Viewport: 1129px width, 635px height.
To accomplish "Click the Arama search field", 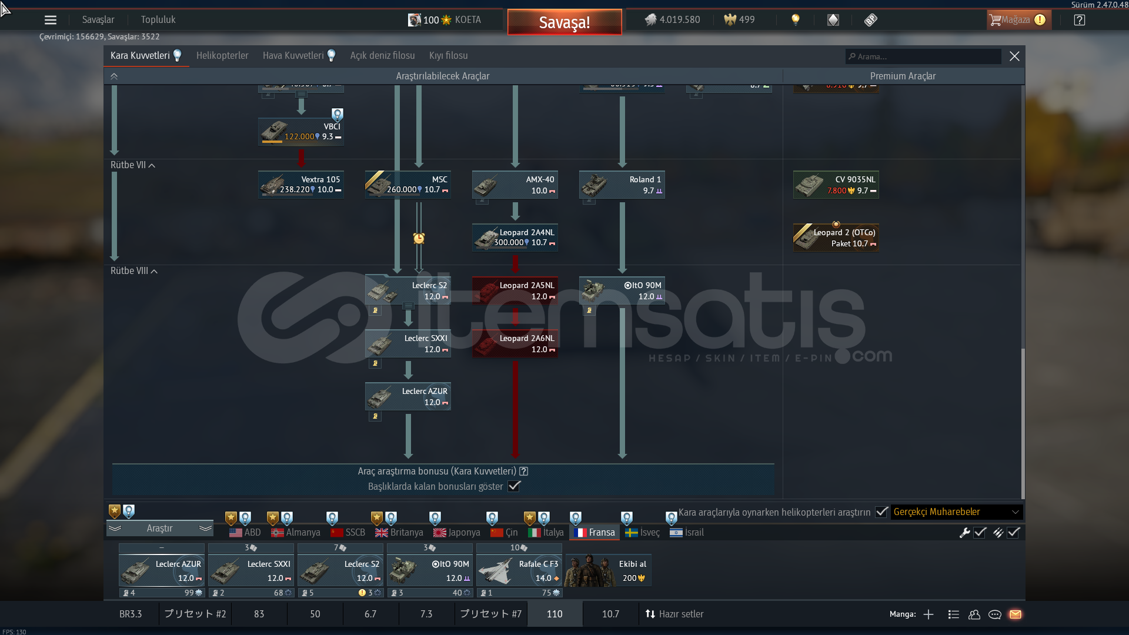I will click(x=923, y=56).
